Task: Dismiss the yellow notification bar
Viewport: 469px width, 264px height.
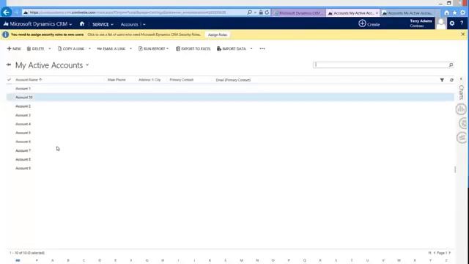Action: (x=462, y=34)
